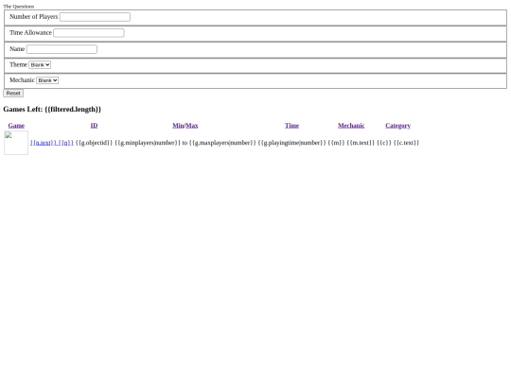Open the Mechanic dropdown
Viewport: 511px width, 383px height.
tap(47, 80)
